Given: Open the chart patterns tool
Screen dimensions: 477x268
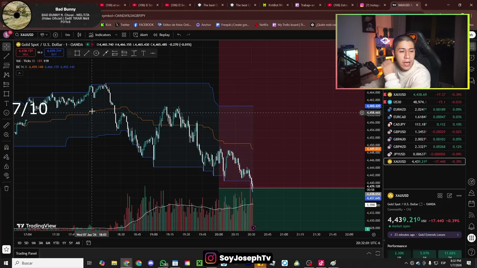Looking at the screenshot, I should click(6, 75).
